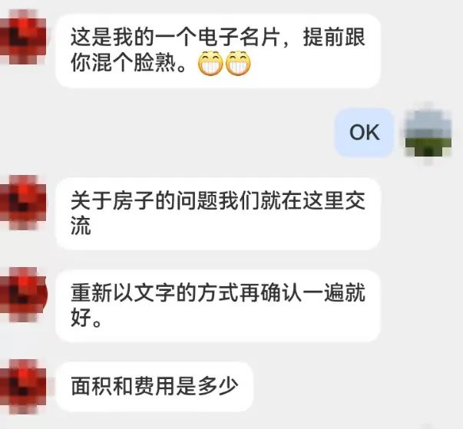Select the 关于房子的问题 message bubble
The width and height of the screenshot is (463, 429).
tap(218, 214)
